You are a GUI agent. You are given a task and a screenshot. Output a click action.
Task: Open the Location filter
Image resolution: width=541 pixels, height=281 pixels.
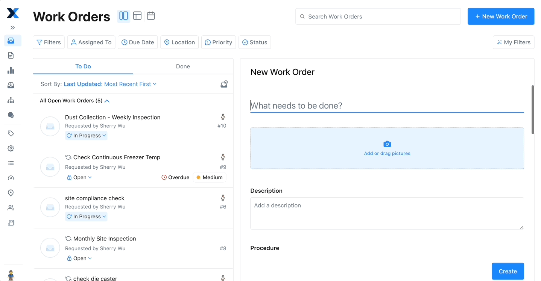pos(179,42)
